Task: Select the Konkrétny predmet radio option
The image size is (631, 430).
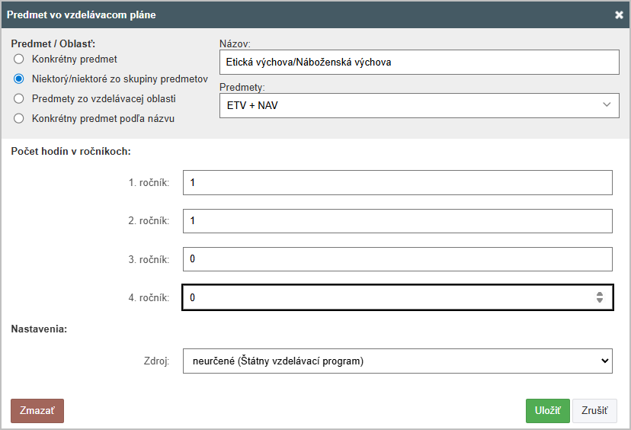Action: coord(18,59)
